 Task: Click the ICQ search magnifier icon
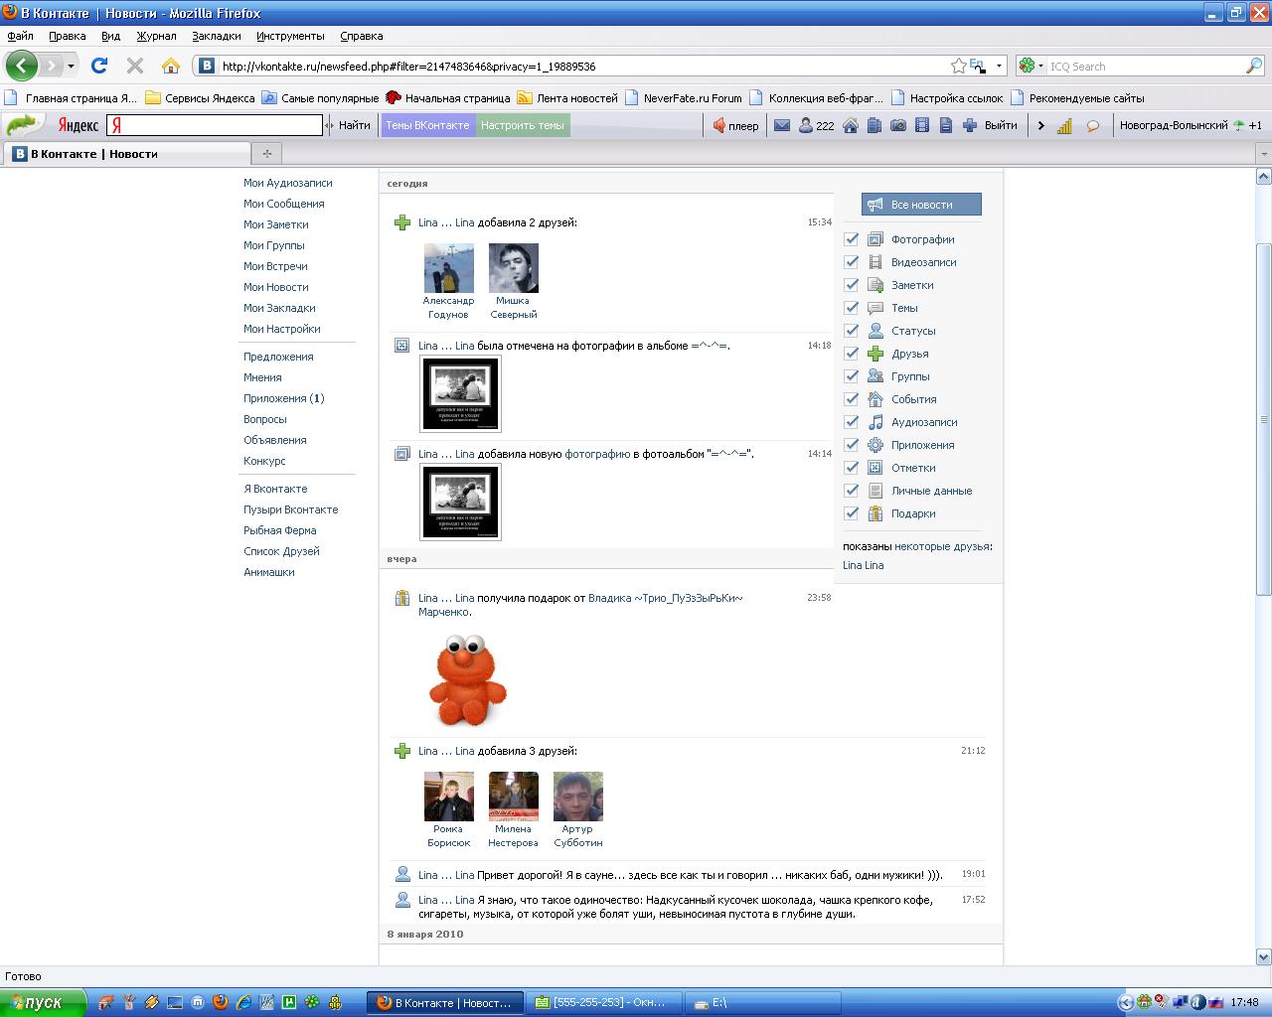coord(1254,66)
